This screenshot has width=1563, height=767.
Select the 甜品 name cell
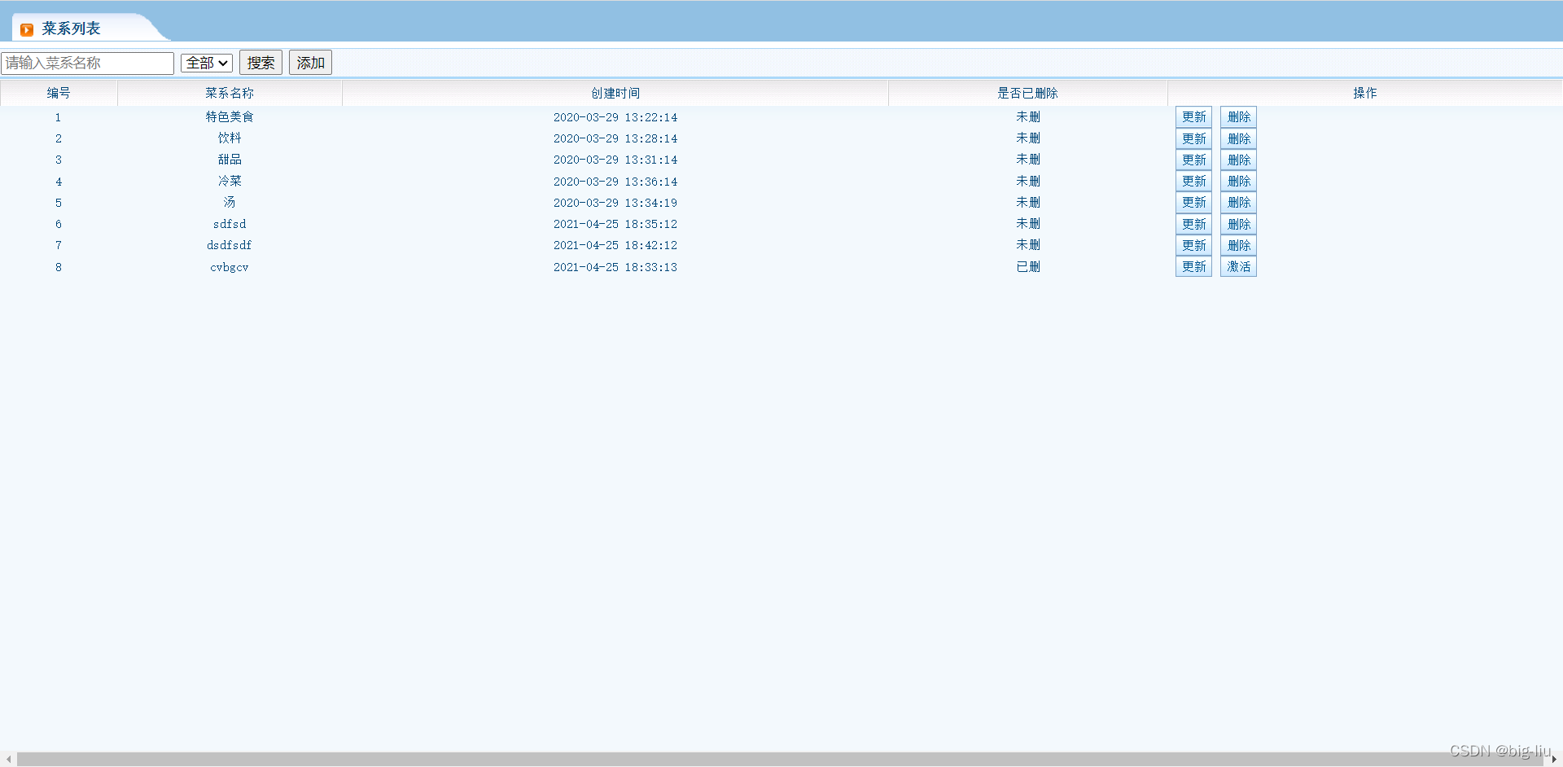point(230,160)
